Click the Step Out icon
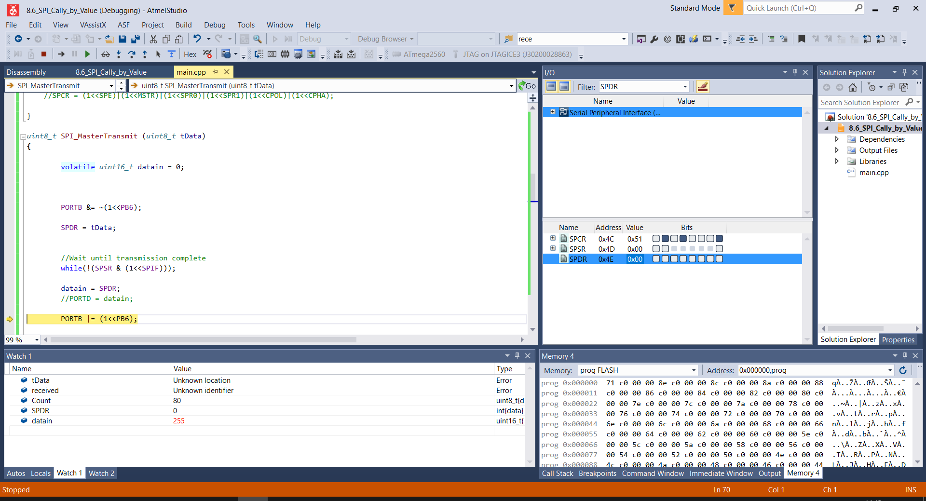Viewport: 926px width, 501px height. [145, 54]
